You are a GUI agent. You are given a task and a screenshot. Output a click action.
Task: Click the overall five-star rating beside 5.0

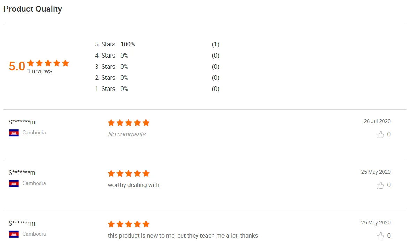pos(48,63)
